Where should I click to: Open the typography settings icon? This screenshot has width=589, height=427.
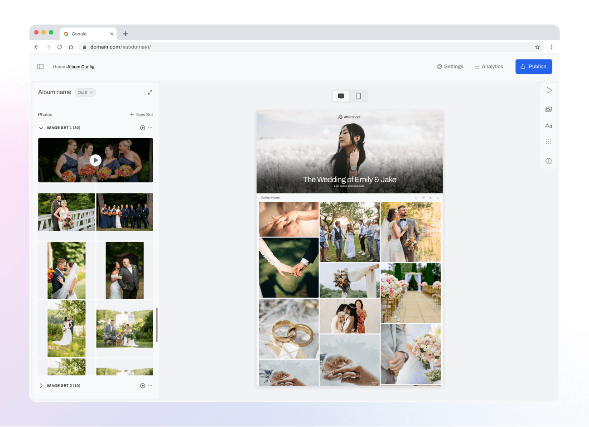[549, 126]
